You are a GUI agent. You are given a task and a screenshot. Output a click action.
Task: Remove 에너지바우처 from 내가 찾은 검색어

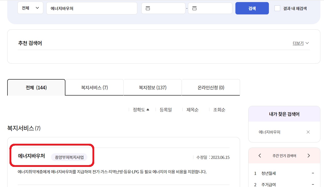308,132
